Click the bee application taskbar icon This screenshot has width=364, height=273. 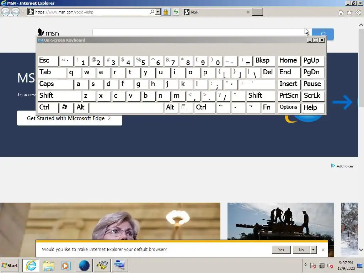click(102, 265)
